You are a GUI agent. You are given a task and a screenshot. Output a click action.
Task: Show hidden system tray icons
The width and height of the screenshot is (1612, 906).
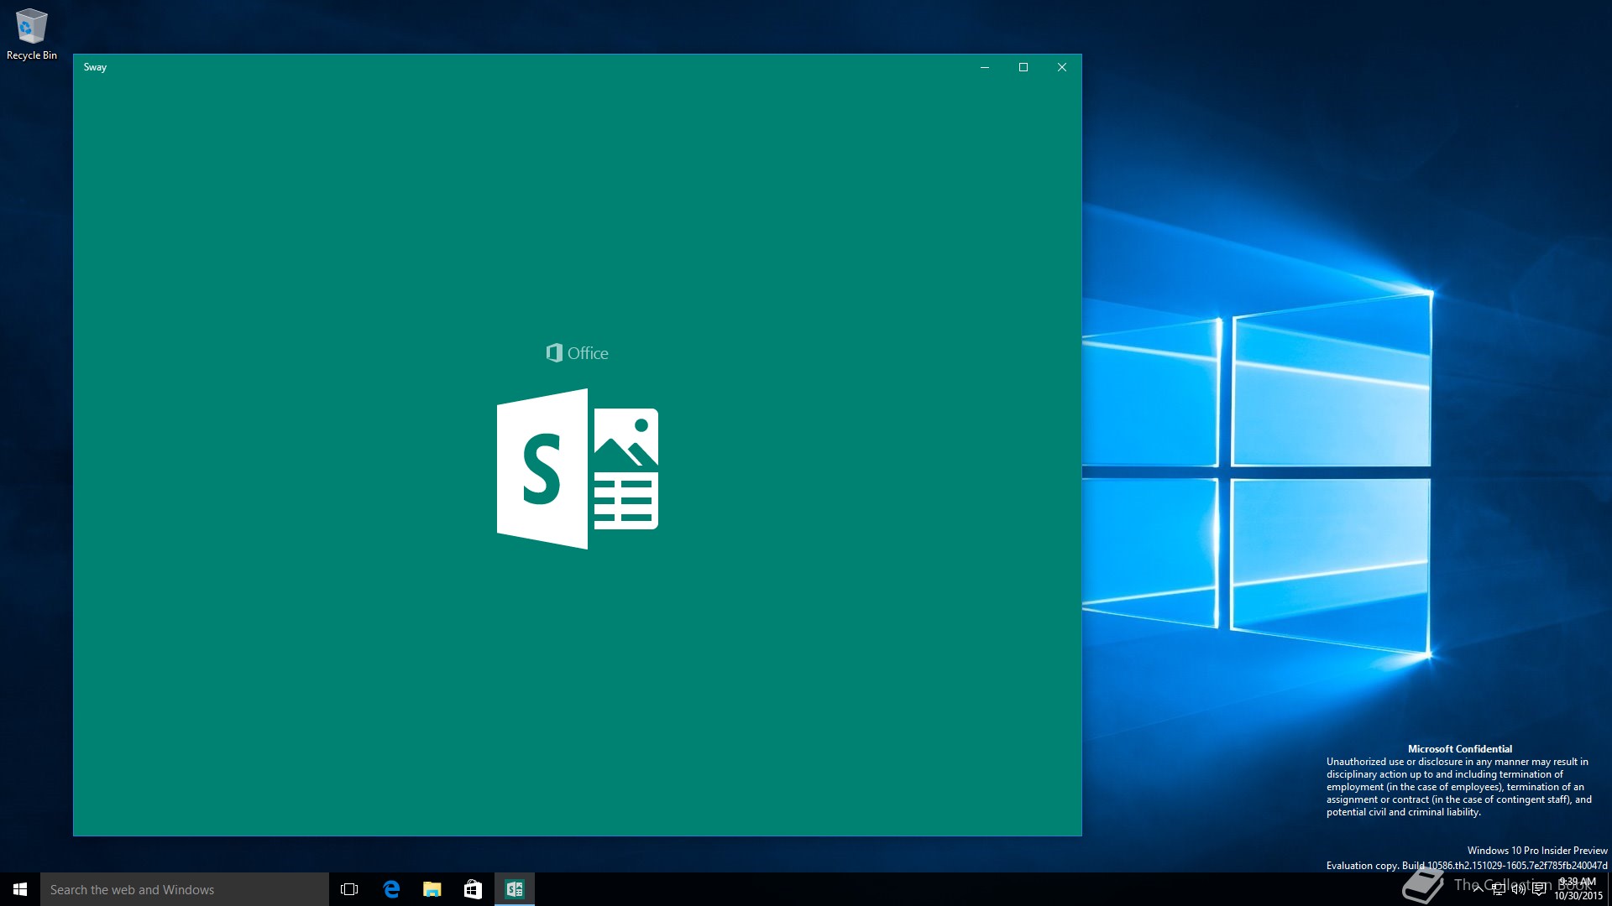(x=1478, y=889)
